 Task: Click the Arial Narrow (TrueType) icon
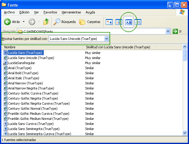tap(6, 83)
